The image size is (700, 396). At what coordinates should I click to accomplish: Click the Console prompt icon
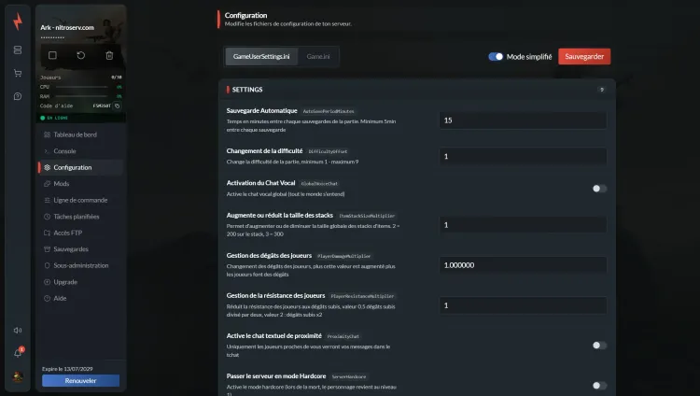47,151
